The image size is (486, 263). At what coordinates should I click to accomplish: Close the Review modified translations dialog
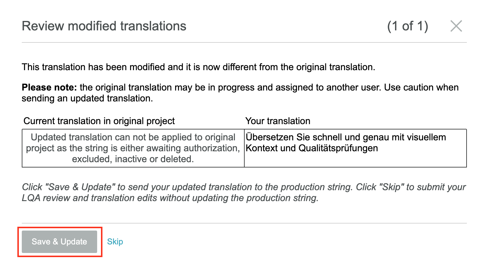(x=456, y=26)
